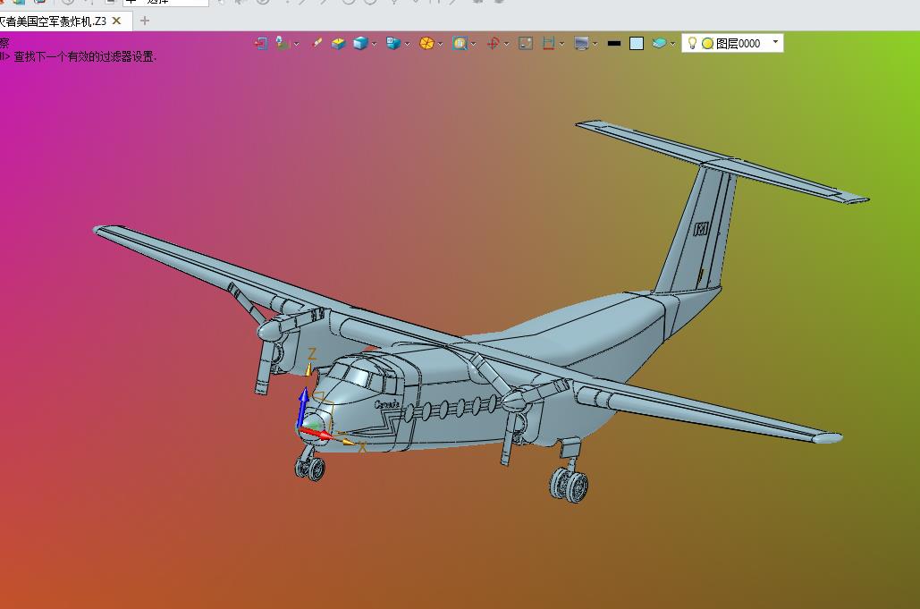Expand the shaded cube display mode dropdown
920x609 pixels.
point(374,44)
